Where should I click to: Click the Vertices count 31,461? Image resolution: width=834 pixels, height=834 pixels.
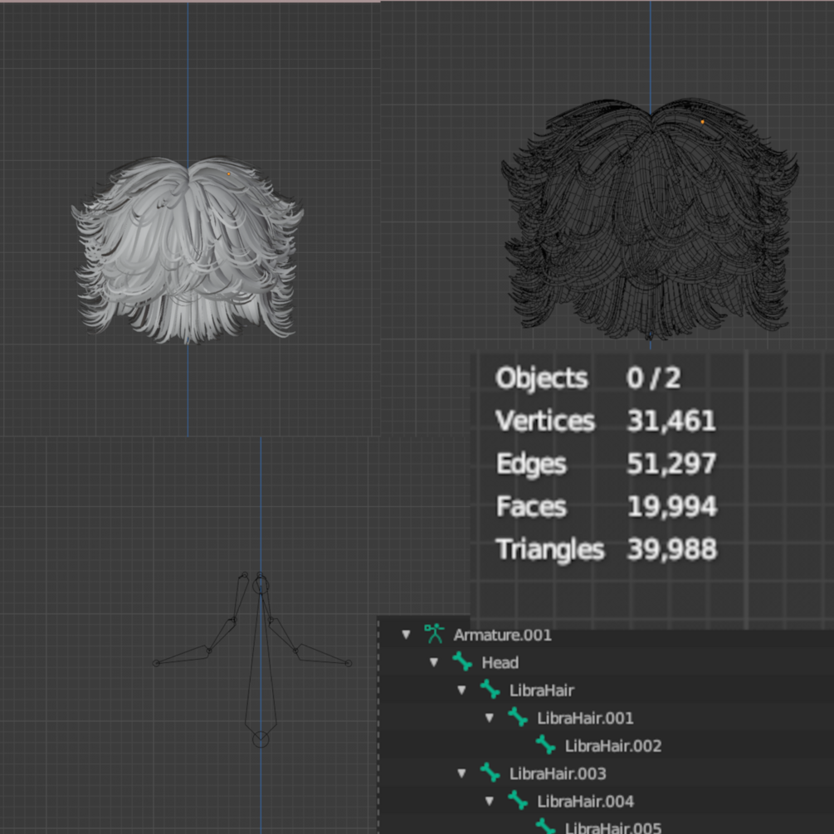[x=671, y=421]
